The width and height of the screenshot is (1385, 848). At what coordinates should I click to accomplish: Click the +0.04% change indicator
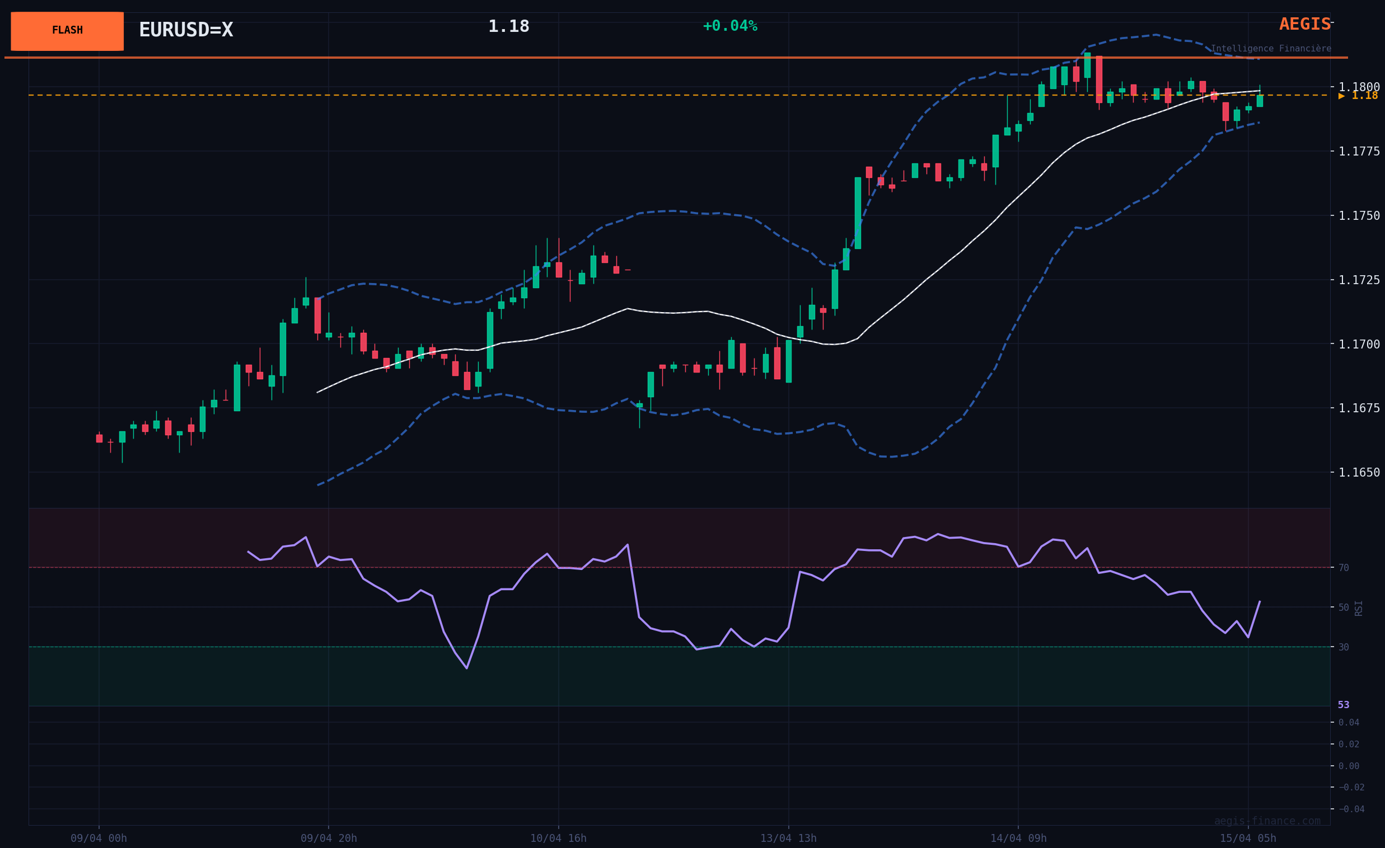point(729,26)
